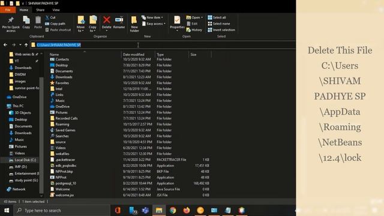Click the Copy ribbon button
The image size is (384, 216).
[26, 23]
